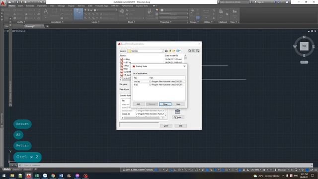The width and height of the screenshot is (318, 179).
Task: Switch to the Manage ribbon tab
Action: pyautogui.click(x=61, y=6)
